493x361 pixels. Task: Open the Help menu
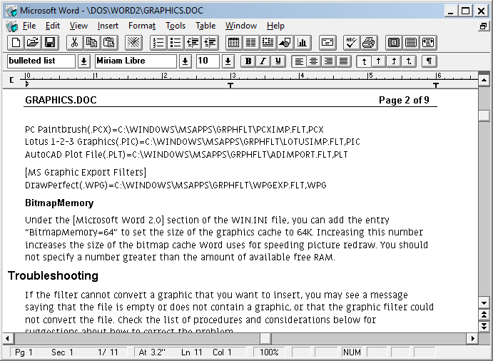click(x=275, y=26)
